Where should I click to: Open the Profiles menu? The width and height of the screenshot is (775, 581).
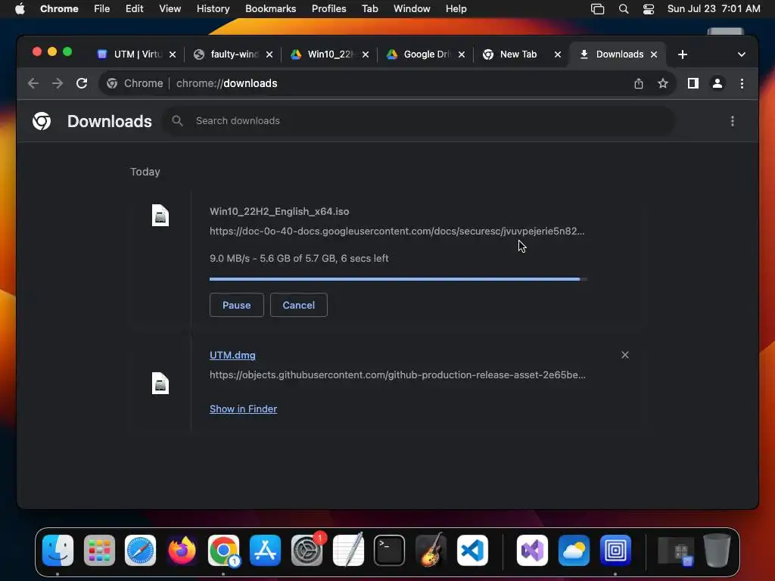[x=328, y=9]
